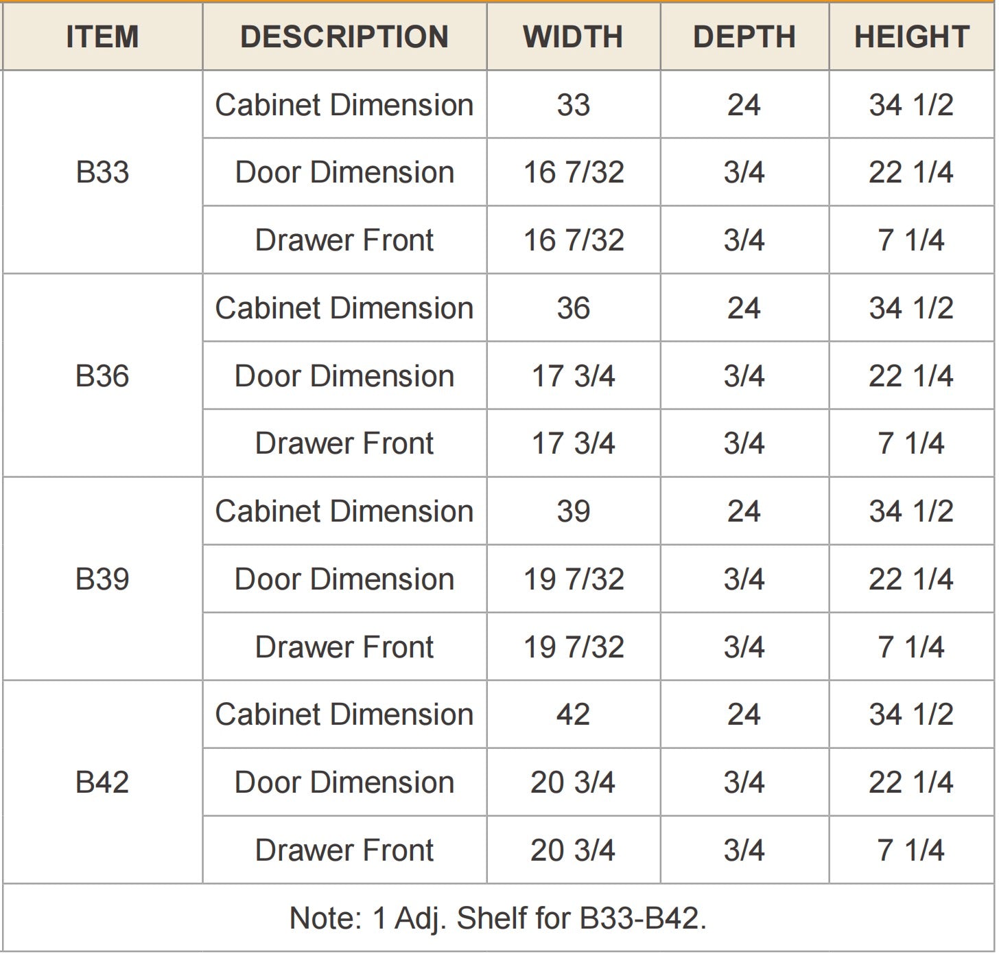Click the B42 item cell
The width and height of the screenshot is (999, 954).
[x=103, y=782]
